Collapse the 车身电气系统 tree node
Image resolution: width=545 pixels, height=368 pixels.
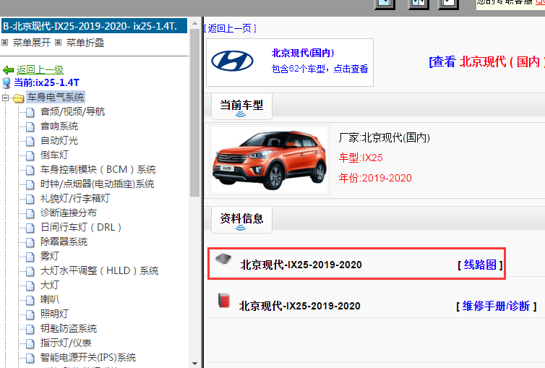(5, 98)
